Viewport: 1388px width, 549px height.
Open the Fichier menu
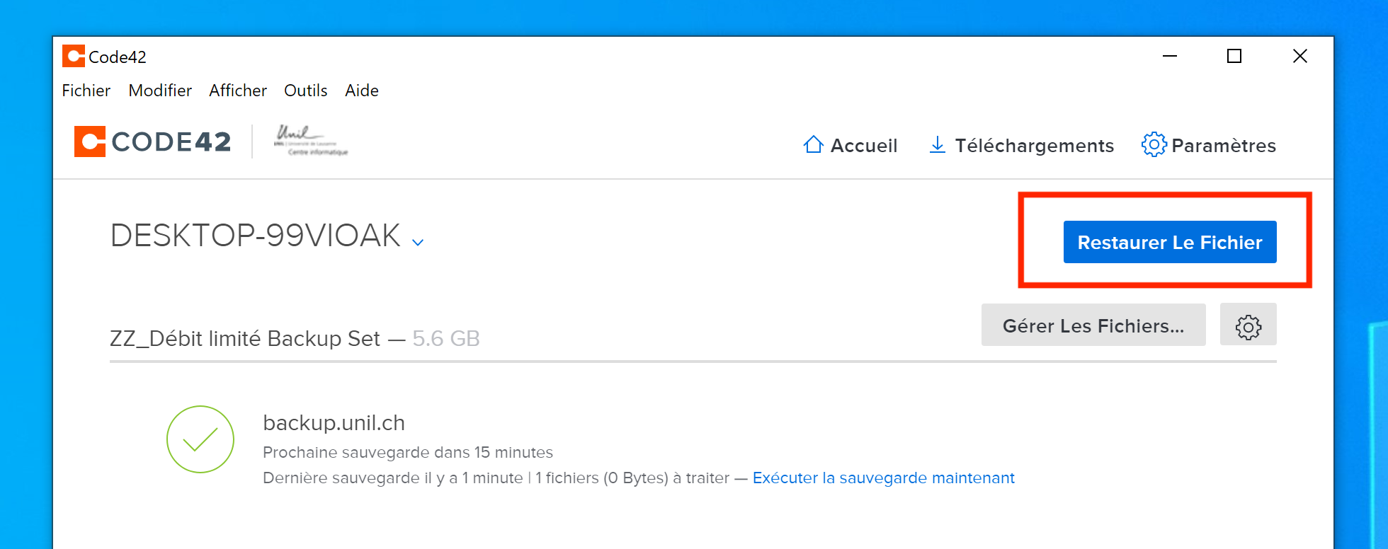click(x=86, y=91)
